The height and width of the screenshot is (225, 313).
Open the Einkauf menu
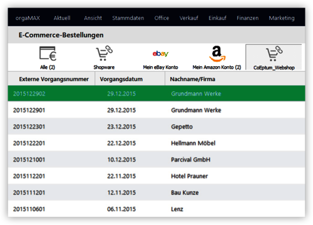coord(217,18)
